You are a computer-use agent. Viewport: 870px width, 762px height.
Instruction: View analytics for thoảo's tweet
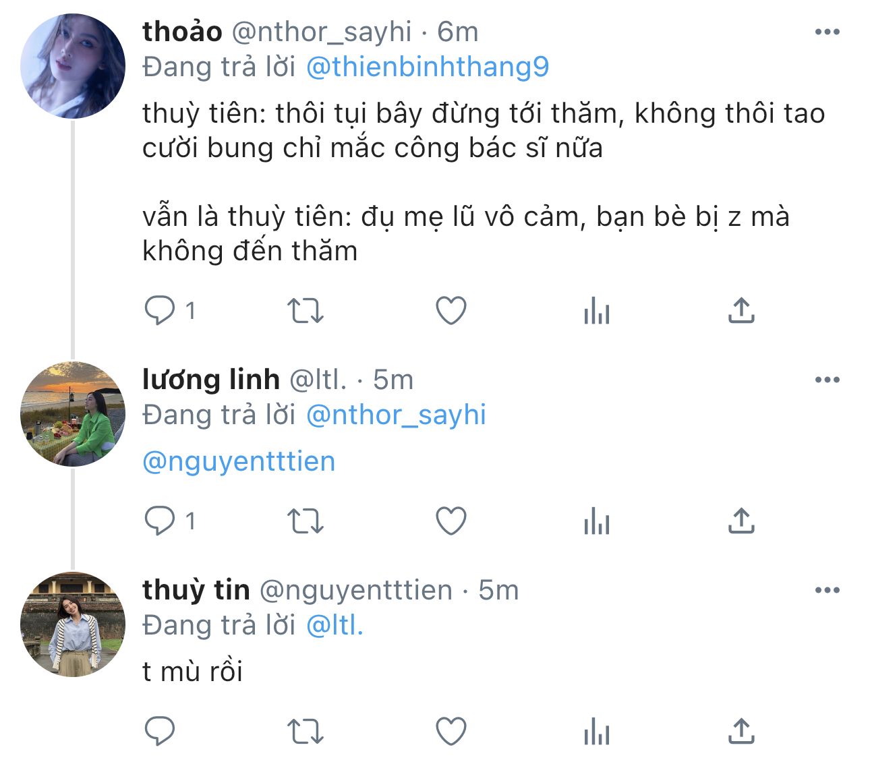(597, 312)
